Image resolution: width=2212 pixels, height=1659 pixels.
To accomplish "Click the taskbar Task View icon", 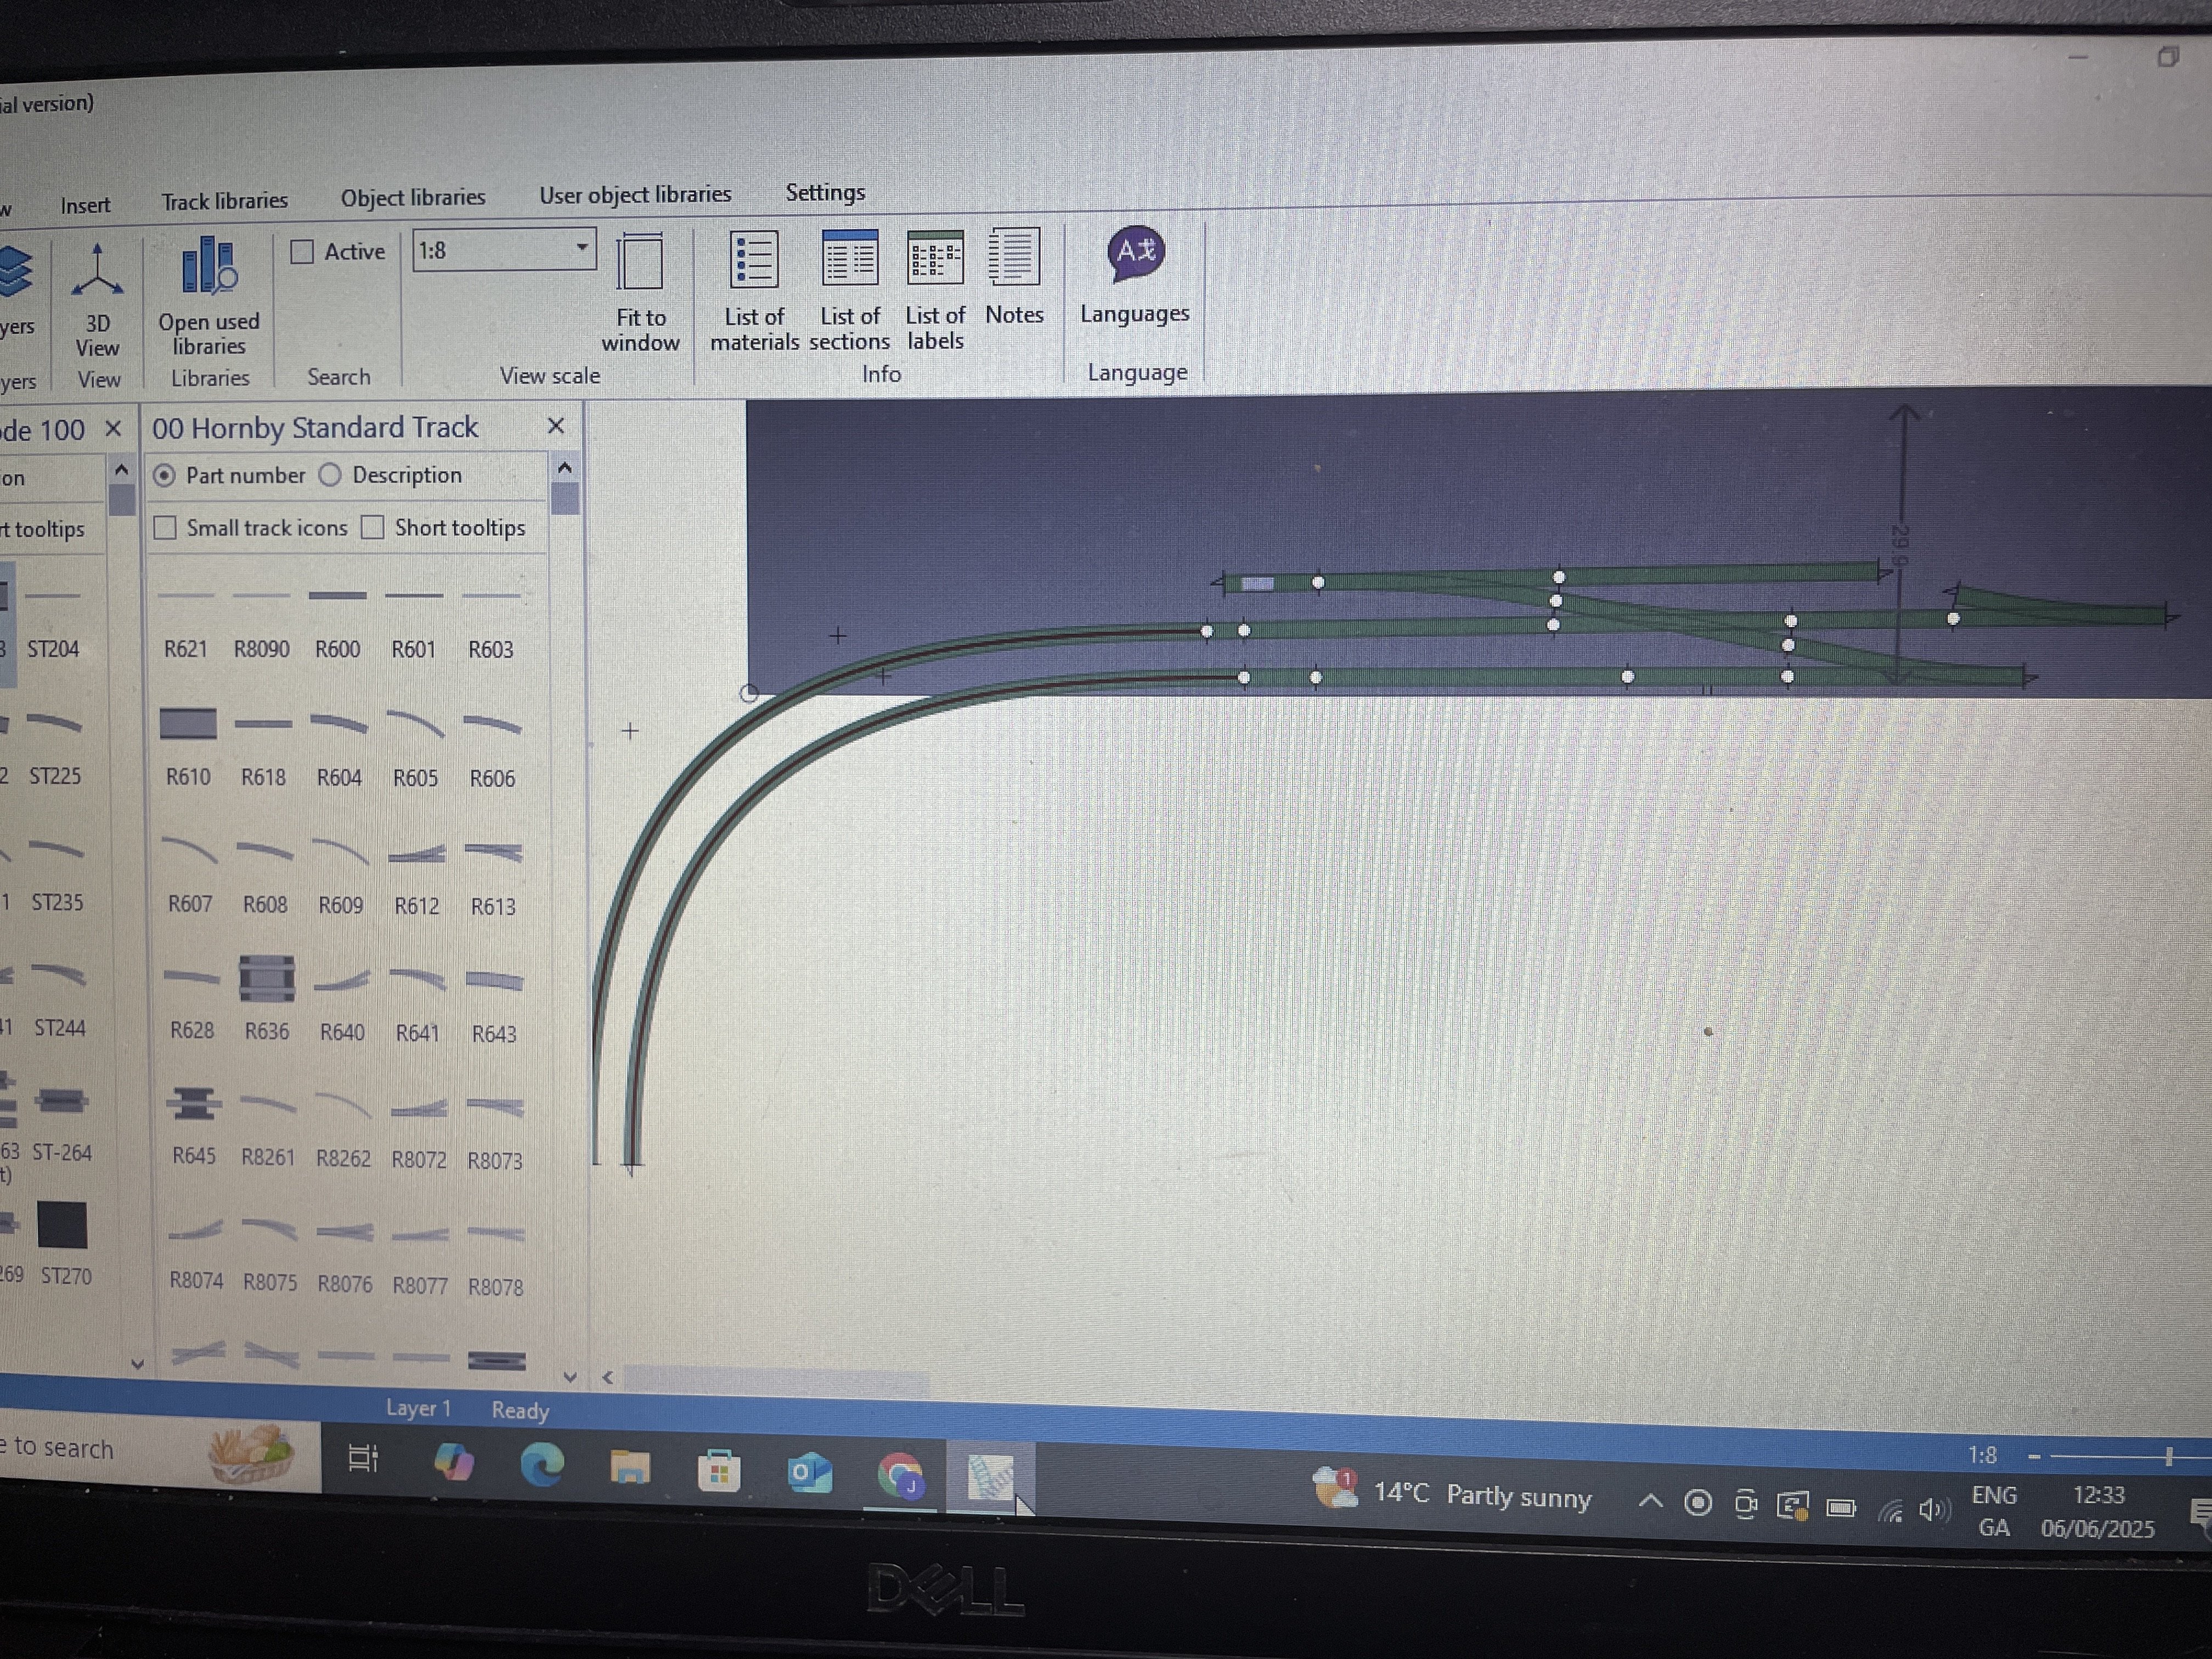I will click(x=362, y=1459).
